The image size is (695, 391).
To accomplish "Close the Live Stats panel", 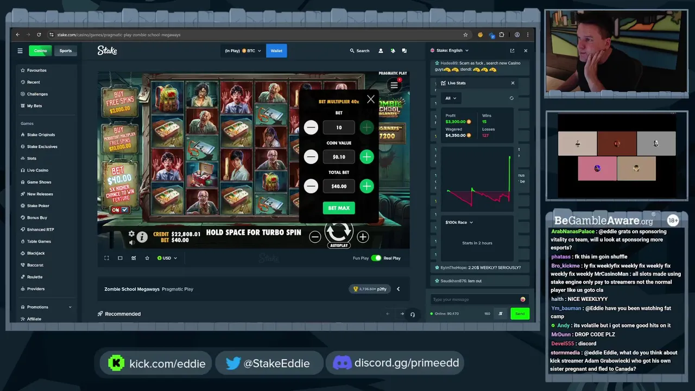I will (513, 83).
